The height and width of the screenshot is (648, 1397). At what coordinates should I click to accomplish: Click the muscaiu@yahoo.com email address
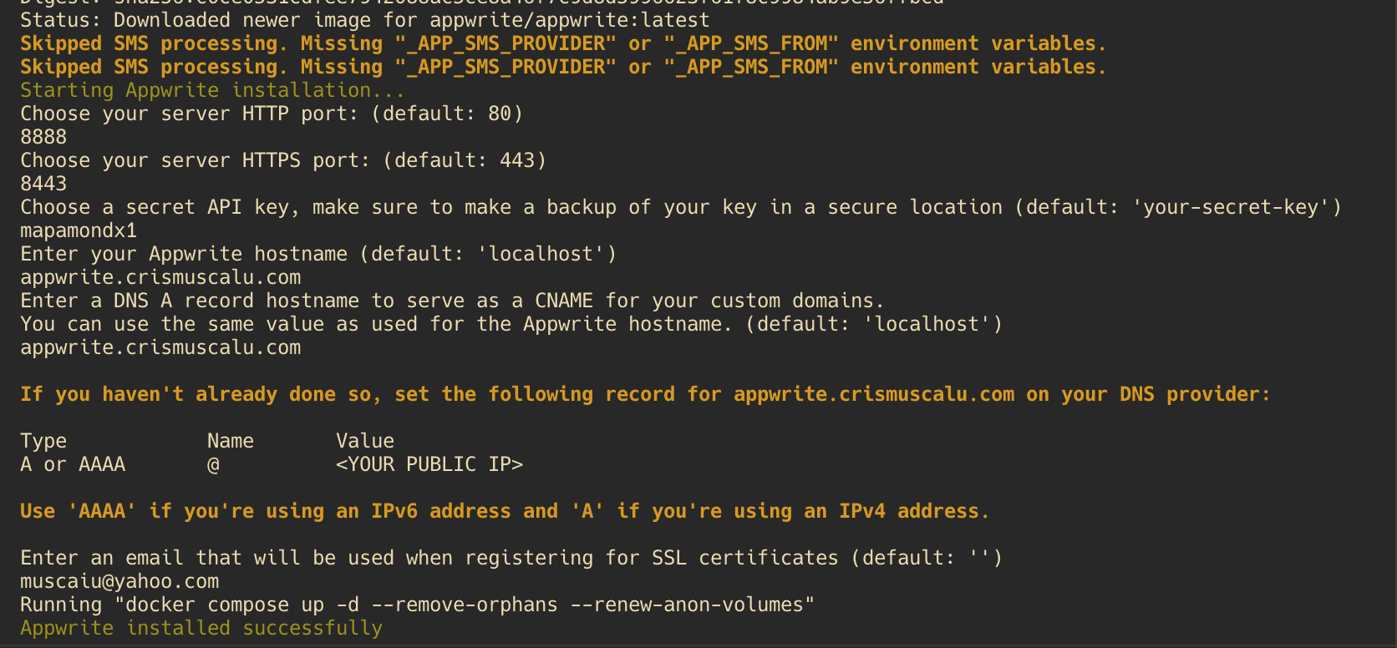click(119, 581)
